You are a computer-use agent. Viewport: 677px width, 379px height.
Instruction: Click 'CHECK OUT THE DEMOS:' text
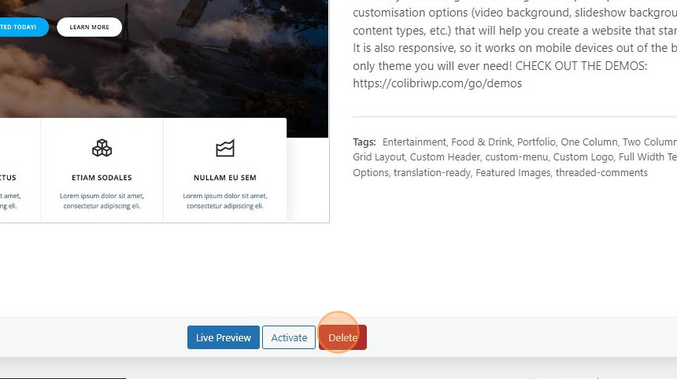coord(582,66)
